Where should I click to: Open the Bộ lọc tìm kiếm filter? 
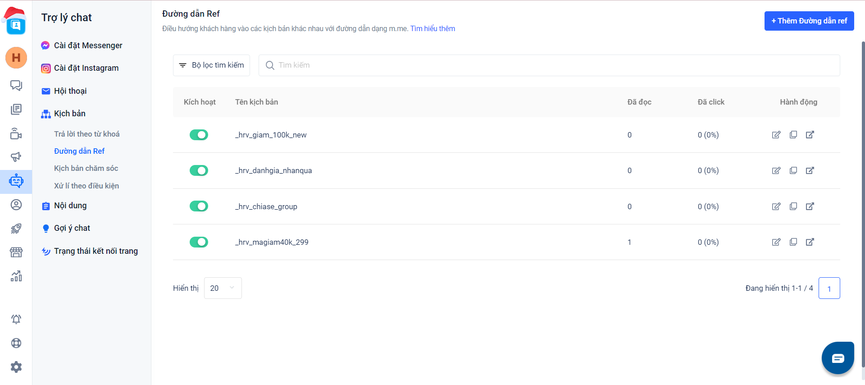(x=211, y=65)
